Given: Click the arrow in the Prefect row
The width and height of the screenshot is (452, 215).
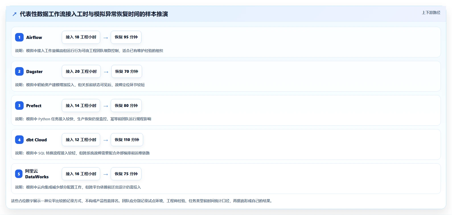Looking at the screenshot, I should [x=106, y=106].
